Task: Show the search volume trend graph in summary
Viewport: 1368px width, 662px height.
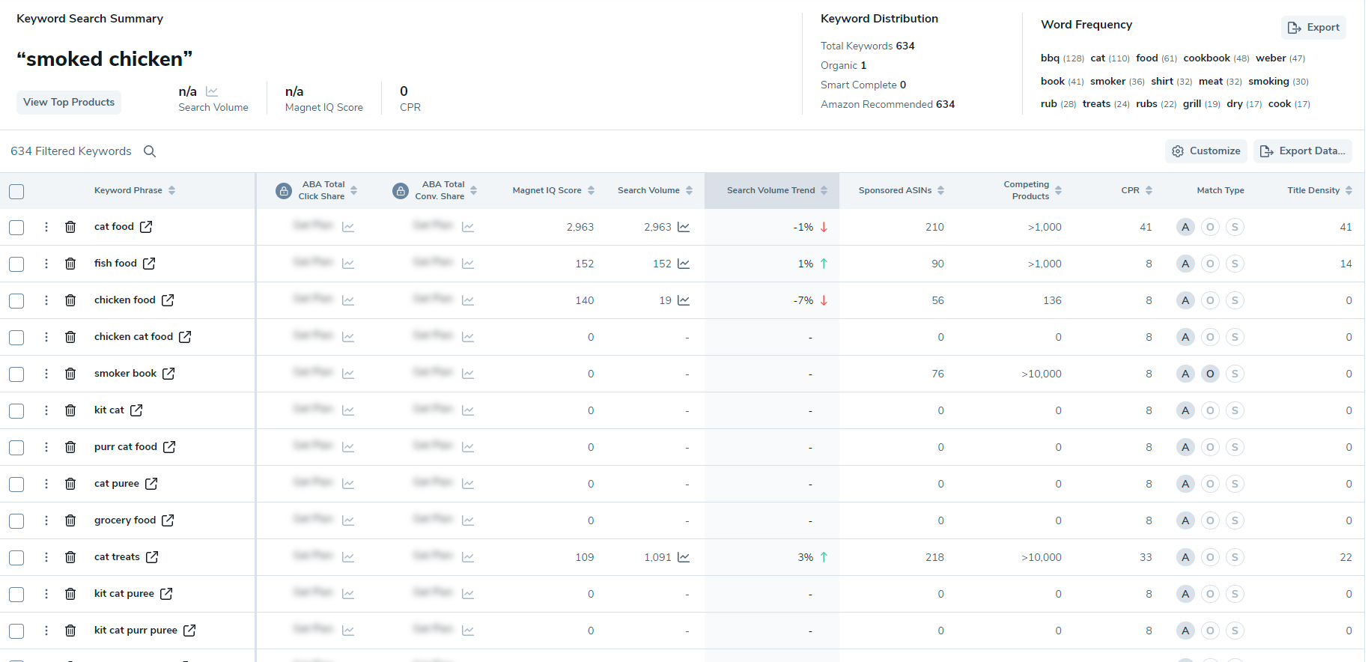Action: click(212, 91)
